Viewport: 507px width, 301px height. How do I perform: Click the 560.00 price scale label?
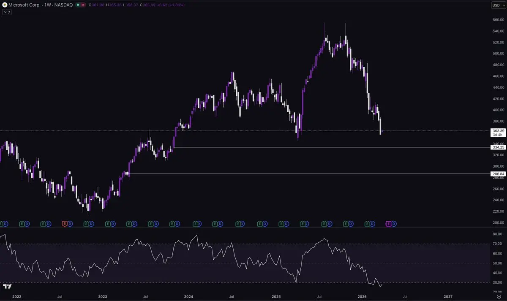coord(498,20)
